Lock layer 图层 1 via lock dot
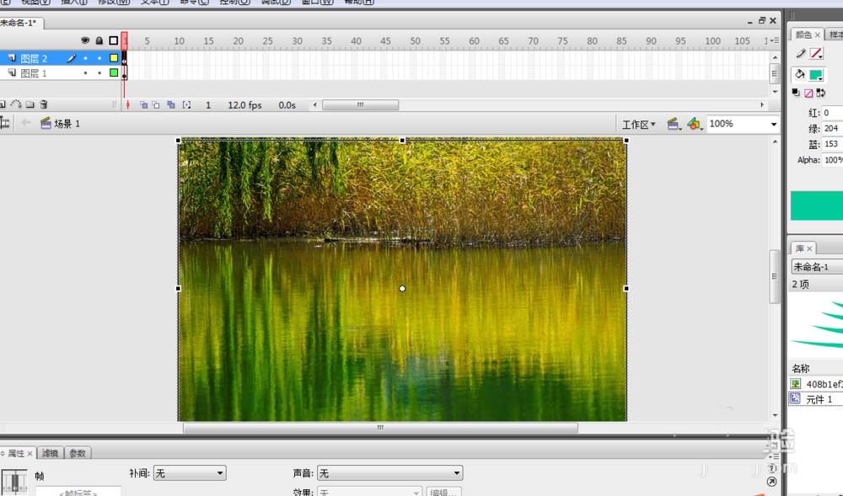Image resolution: width=843 pixels, height=496 pixels. click(99, 72)
